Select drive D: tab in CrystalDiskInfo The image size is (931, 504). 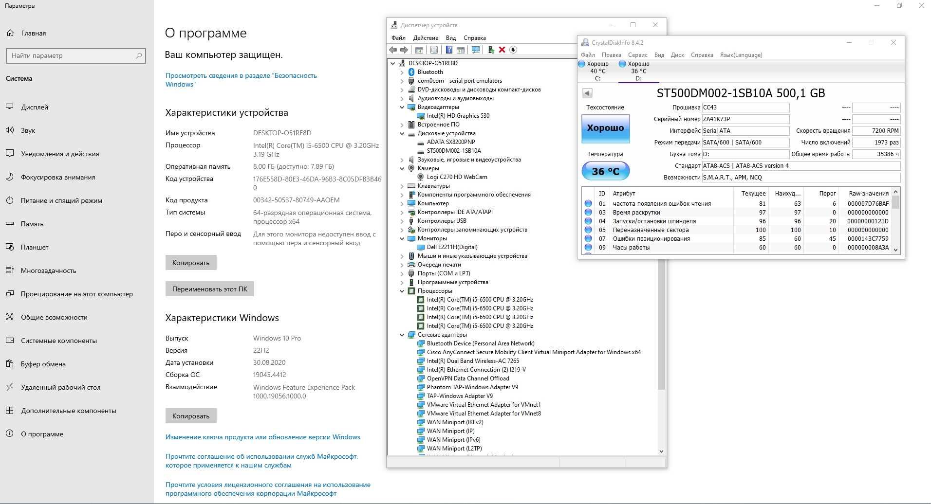click(x=638, y=71)
